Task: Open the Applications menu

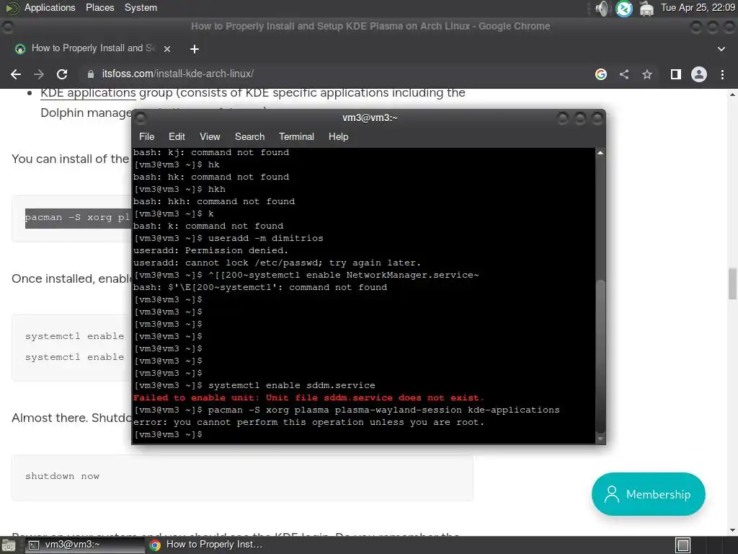Action: click(x=50, y=7)
